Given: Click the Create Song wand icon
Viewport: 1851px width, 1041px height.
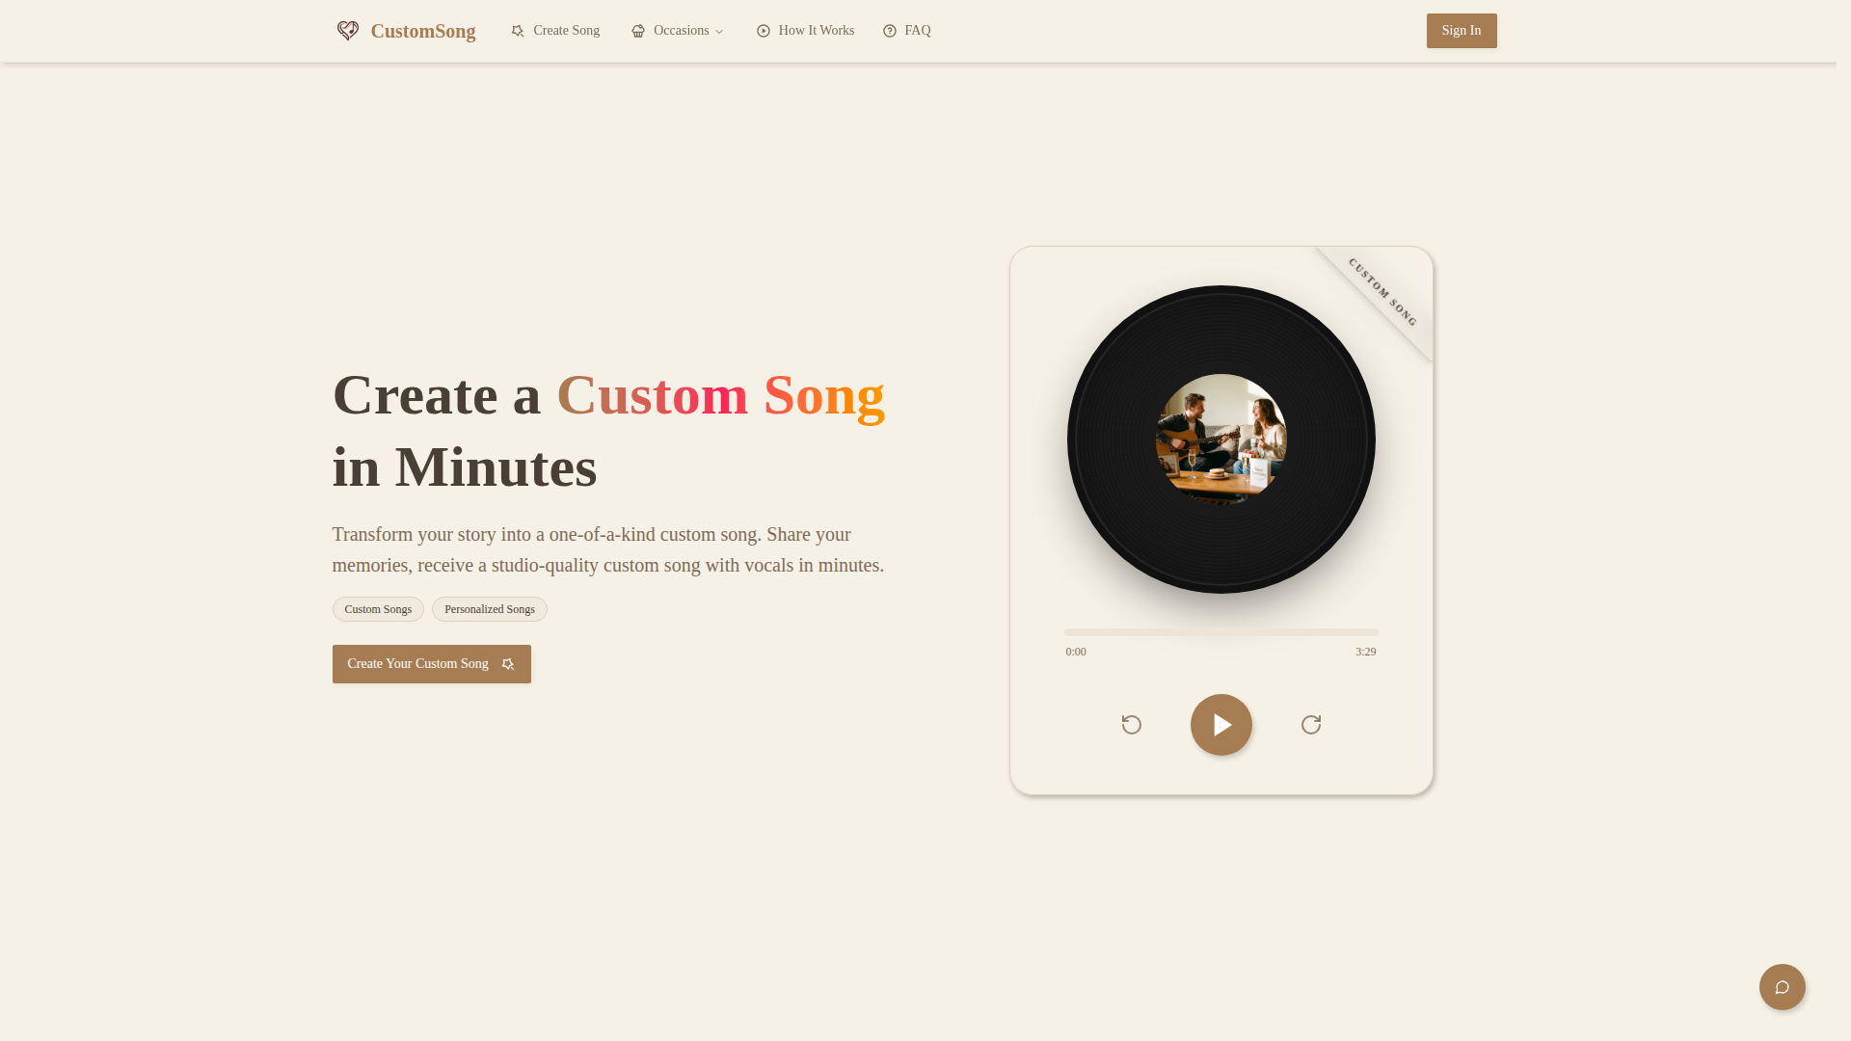Looking at the screenshot, I should click(518, 31).
